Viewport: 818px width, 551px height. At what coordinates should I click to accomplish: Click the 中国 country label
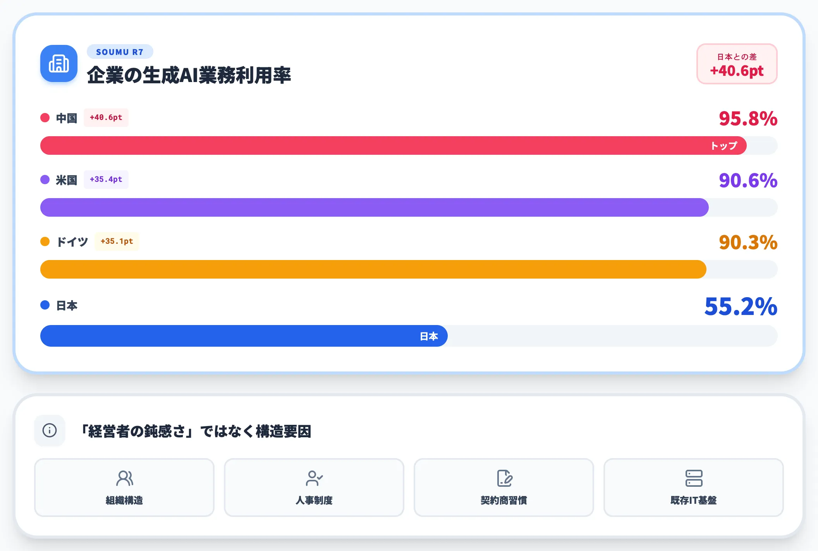click(x=67, y=118)
